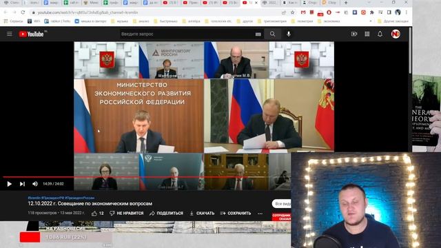Open the YouTube hamburger guide menu
The width and height of the screenshot is (441, 248).
pos(9,34)
